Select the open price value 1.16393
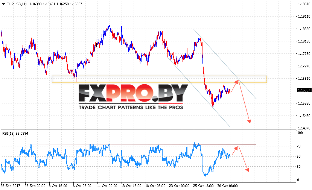 click(x=35, y=4)
